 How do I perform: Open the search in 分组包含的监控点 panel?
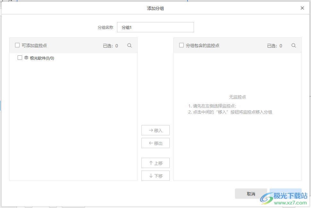[x=293, y=45]
